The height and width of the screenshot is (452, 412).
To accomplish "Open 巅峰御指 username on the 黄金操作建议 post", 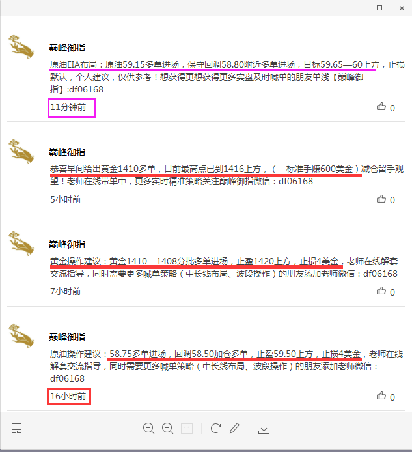I will coord(67,244).
